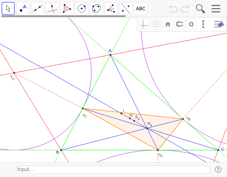Open the three-dot more options
The image size is (227, 177).
pyautogui.click(x=203, y=24)
